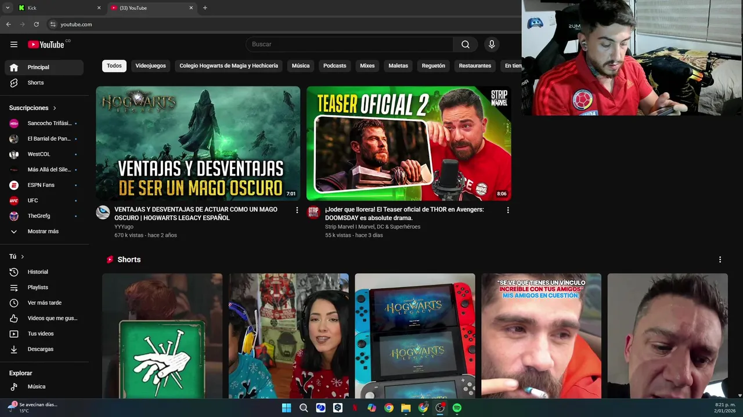Viewport: 743px width, 417px height.
Task: Open Shorts shelf three-dot menu
Action: 720,259
